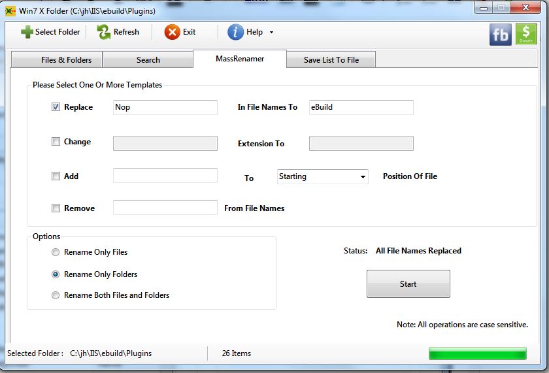Screen dimensions: 549x373
Task: Enable the Remove checkbox
Action: pos(56,208)
